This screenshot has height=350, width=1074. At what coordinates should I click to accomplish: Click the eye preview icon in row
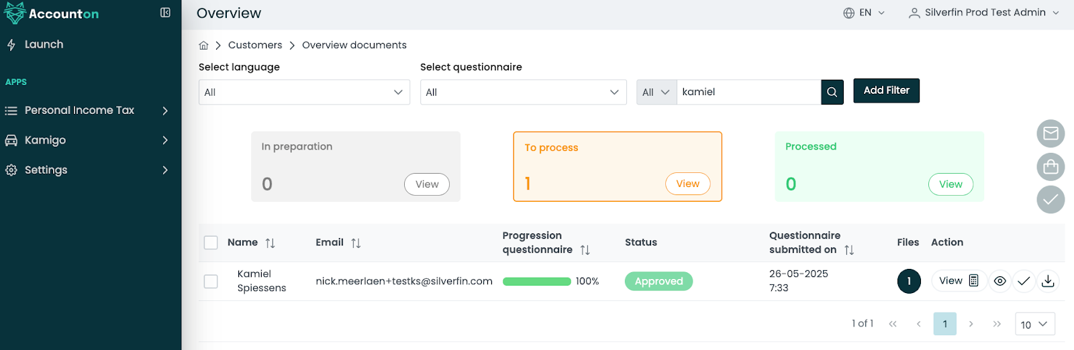pyautogui.click(x=999, y=282)
